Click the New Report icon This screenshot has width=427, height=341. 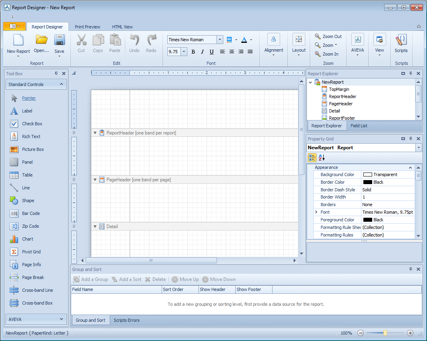[18, 40]
